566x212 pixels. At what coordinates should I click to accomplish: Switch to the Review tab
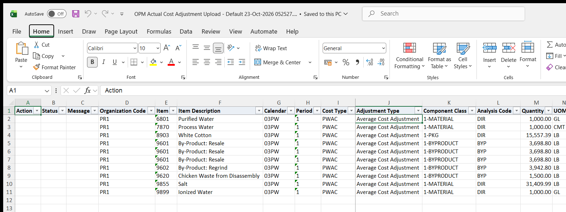[x=211, y=31]
